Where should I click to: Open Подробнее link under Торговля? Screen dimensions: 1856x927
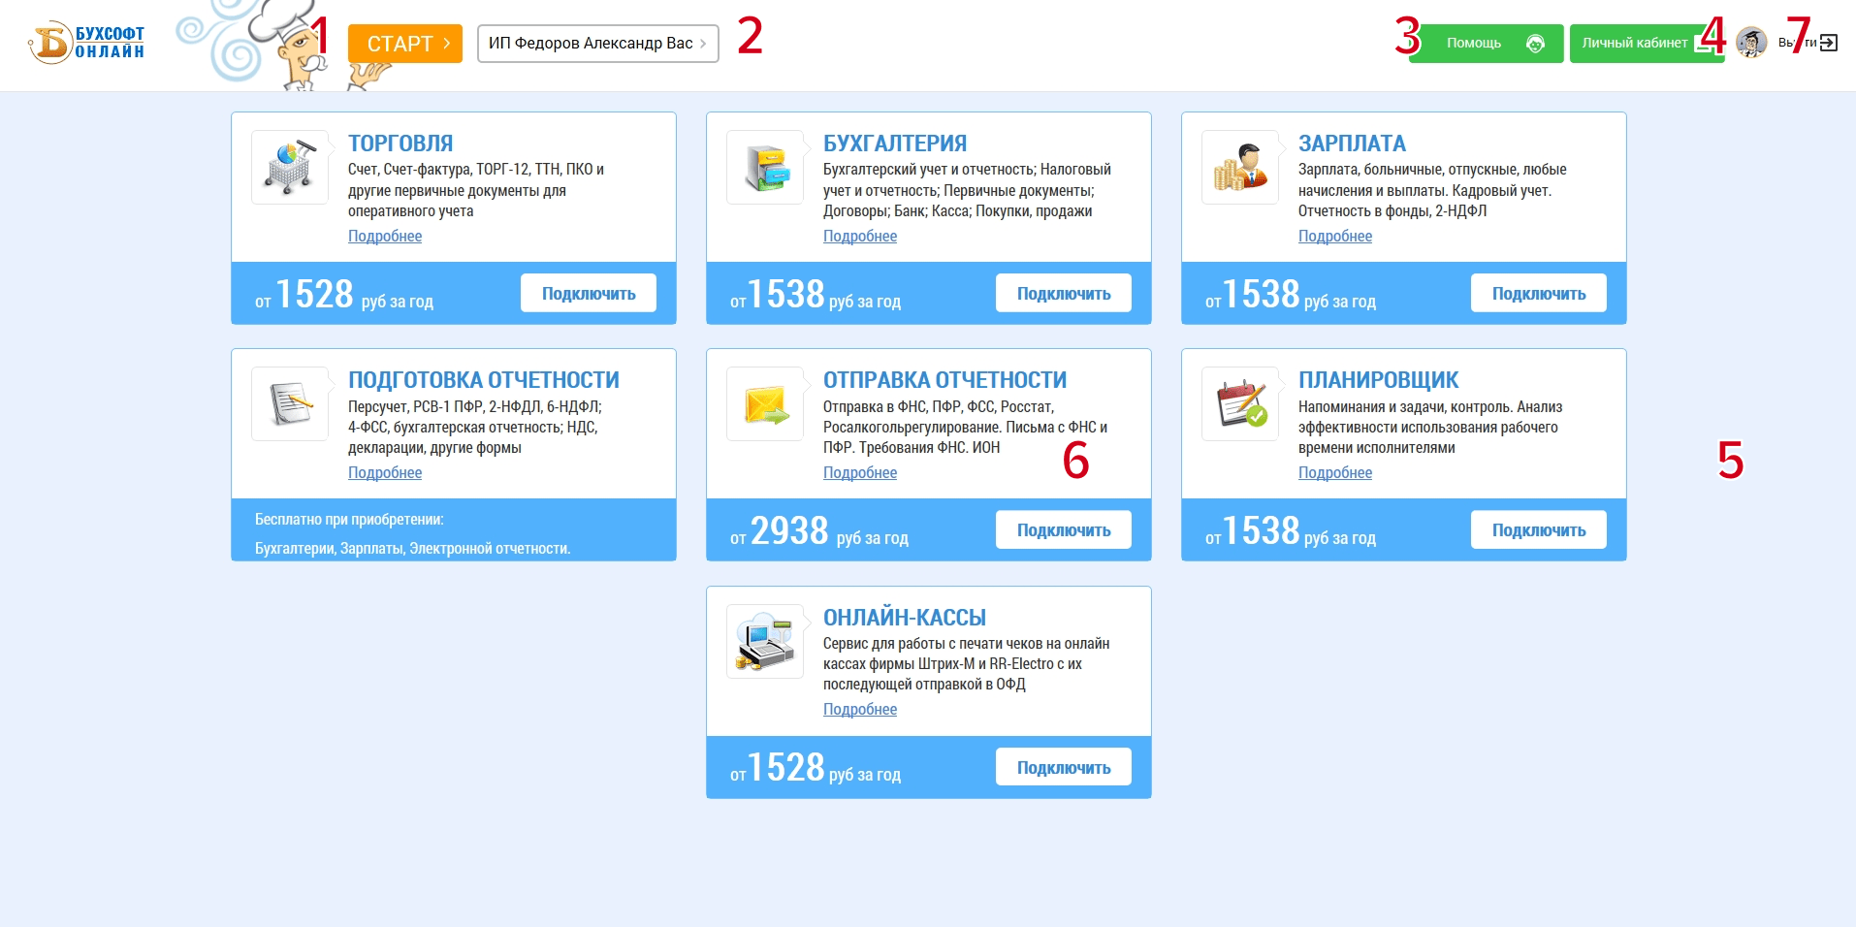[385, 236]
